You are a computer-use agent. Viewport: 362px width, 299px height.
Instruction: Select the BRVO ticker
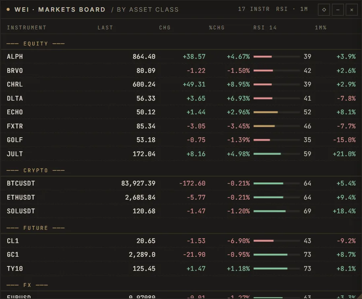point(15,71)
